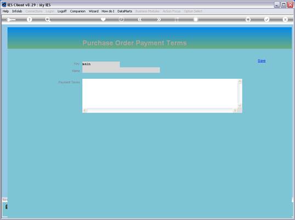Screen dimensions: 295x220
Task: Click the heart favorites icon
Action: coord(103,19)
